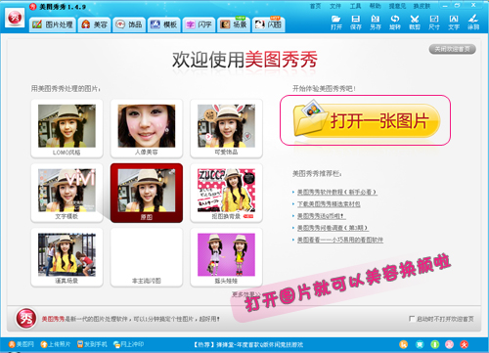Screen dimensions: 489x353
Task: Click 网上冲印 online print icon
Action: [x=128, y=344]
